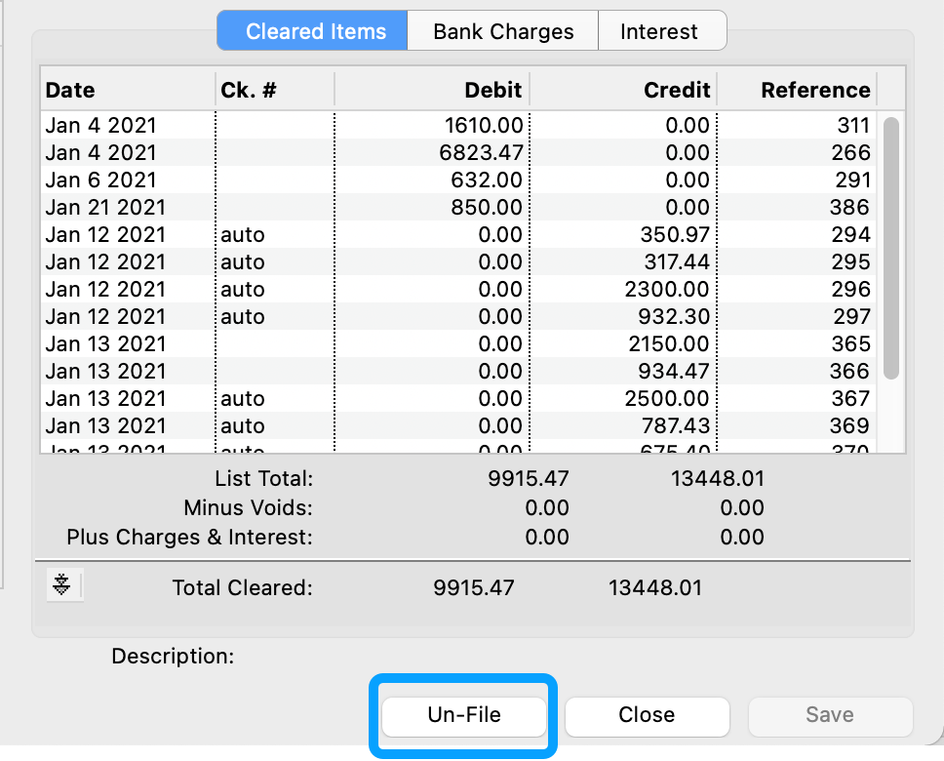Sort list by Reference column header

point(798,90)
